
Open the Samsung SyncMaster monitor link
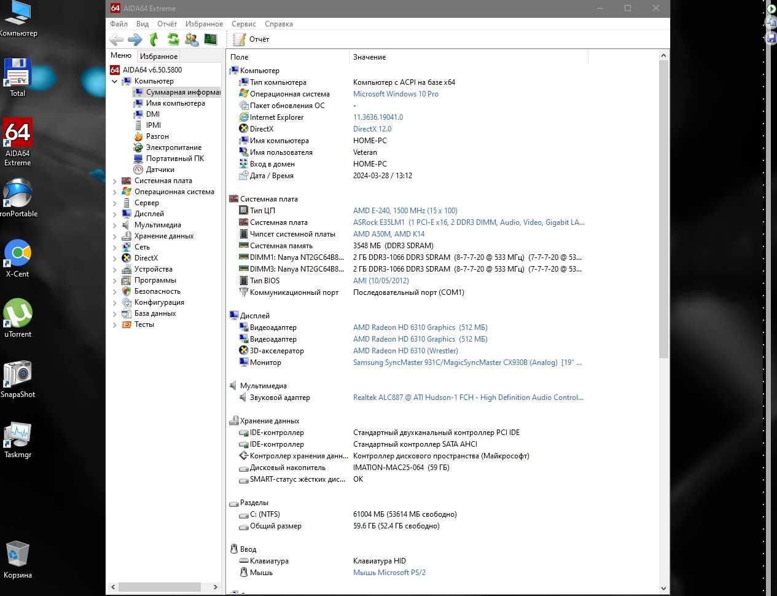[x=467, y=363]
